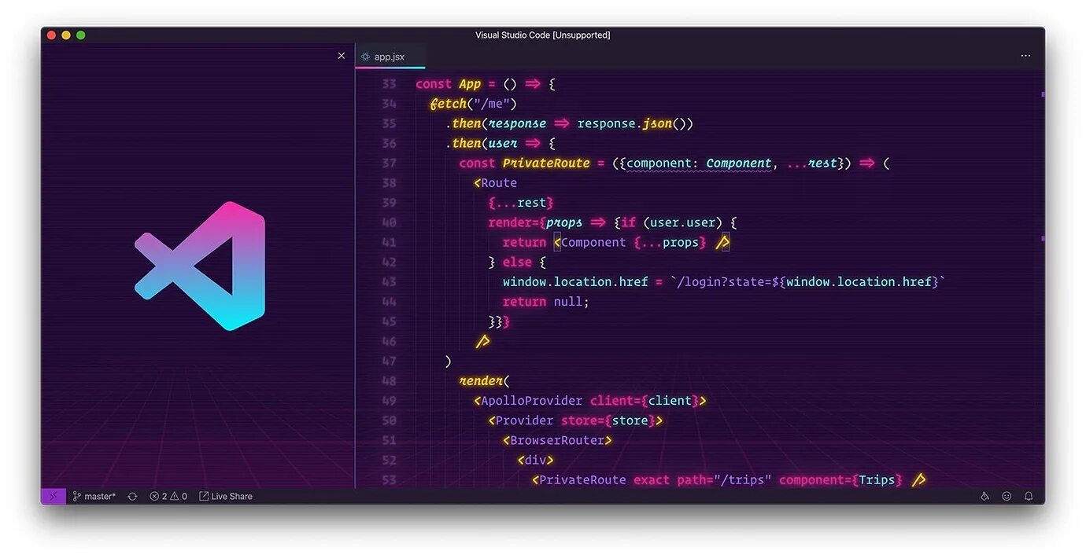This screenshot has height=558, width=1086.
Task: Click underlined 'component: Component' on line 37
Action: click(699, 163)
